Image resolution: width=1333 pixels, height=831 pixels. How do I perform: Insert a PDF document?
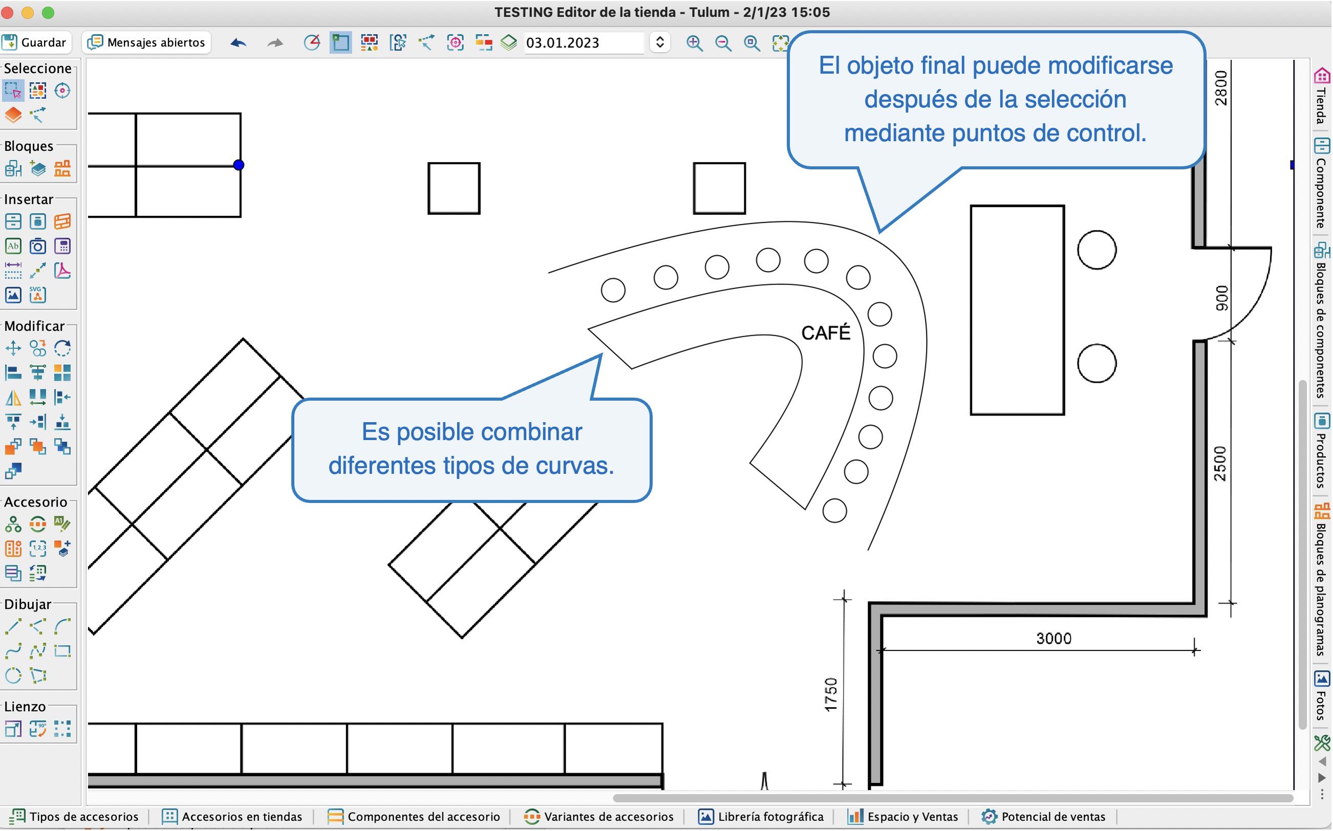click(x=62, y=270)
